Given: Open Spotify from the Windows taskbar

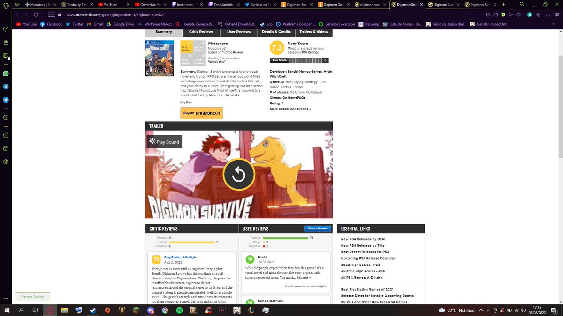Looking at the screenshot, I should (x=180, y=310).
